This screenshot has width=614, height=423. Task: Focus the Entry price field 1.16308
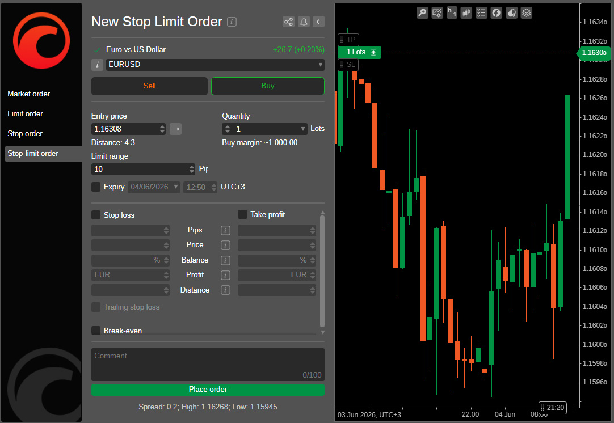click(125, 129)
